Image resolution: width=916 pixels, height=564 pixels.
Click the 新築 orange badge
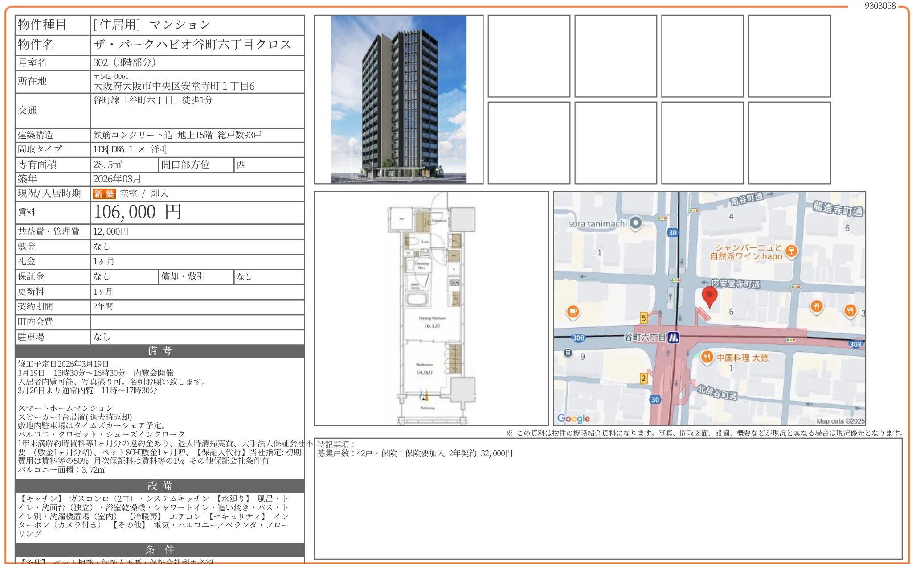point(104,193)
